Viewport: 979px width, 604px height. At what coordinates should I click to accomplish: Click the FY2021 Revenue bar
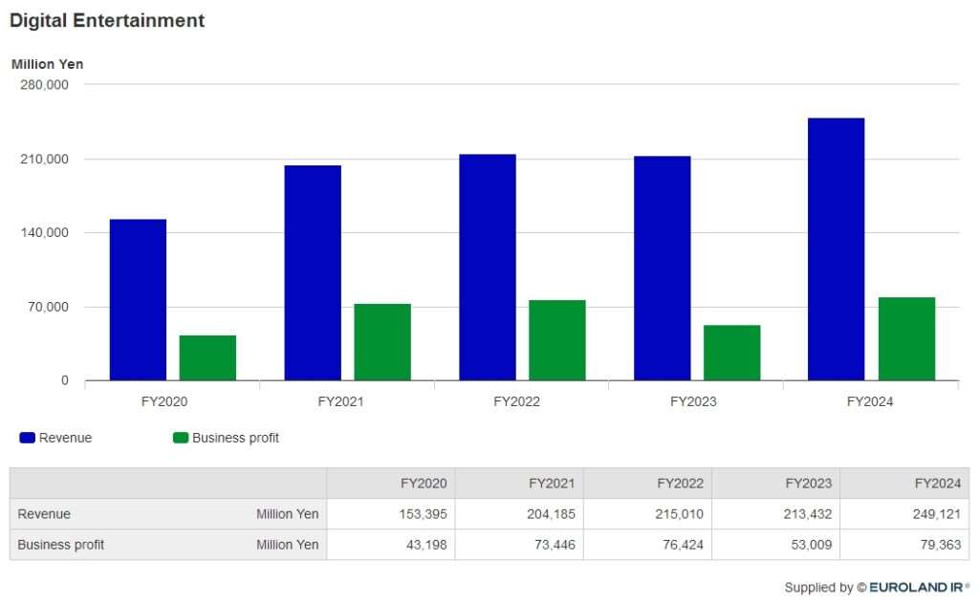click(313, 273)
